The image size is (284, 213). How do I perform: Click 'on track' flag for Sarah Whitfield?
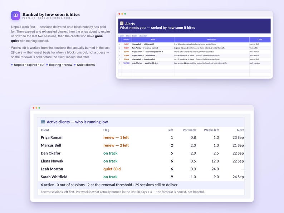[110, 177]
